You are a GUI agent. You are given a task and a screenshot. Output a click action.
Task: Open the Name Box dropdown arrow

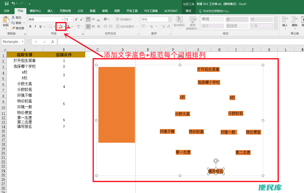click(x=23, y=42)
